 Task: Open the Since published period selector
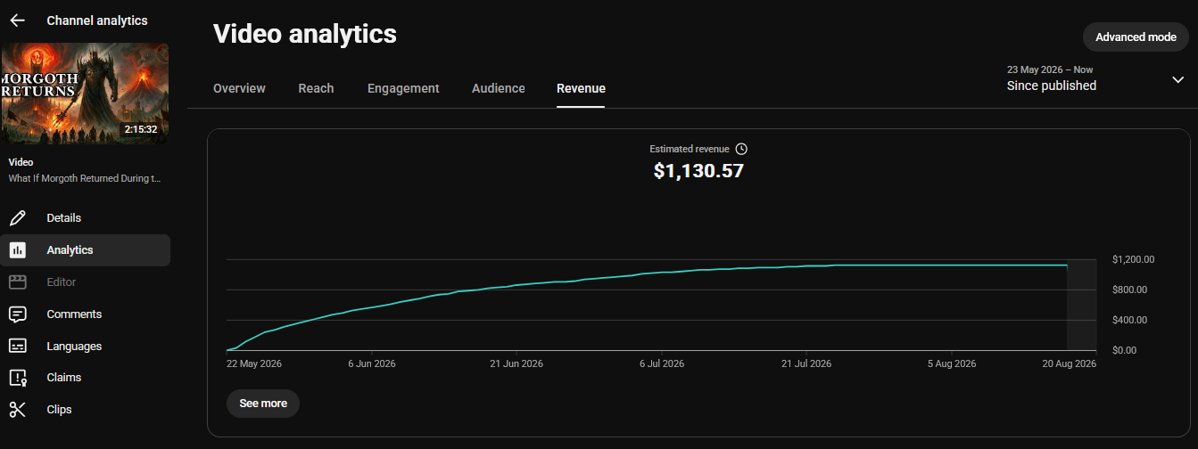click(x=1095, y=78)
